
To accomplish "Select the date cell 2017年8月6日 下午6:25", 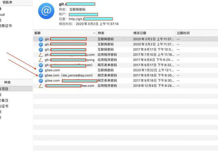I will [153, 60].
